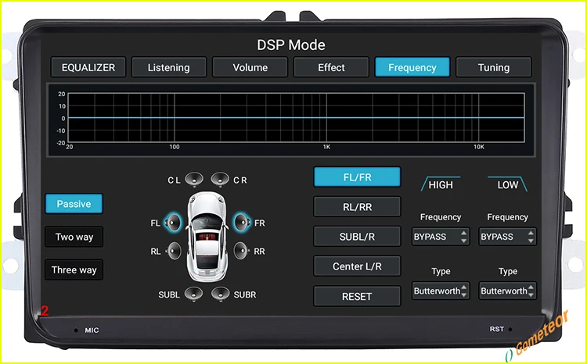Open the HIGH Type Butterworth dropdown
The height and width of the screenshot is (364, 587).
click(x=441, y=291)
